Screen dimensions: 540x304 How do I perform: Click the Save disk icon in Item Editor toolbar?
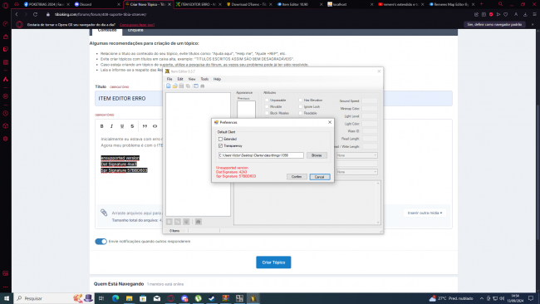point(181,86)
